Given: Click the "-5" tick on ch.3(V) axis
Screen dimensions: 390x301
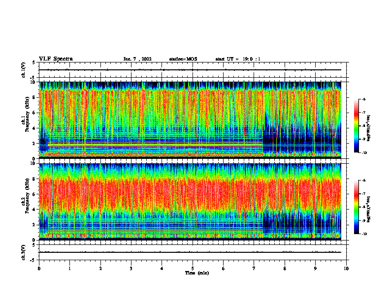Looking at the screenshot, I should [32, 260].
